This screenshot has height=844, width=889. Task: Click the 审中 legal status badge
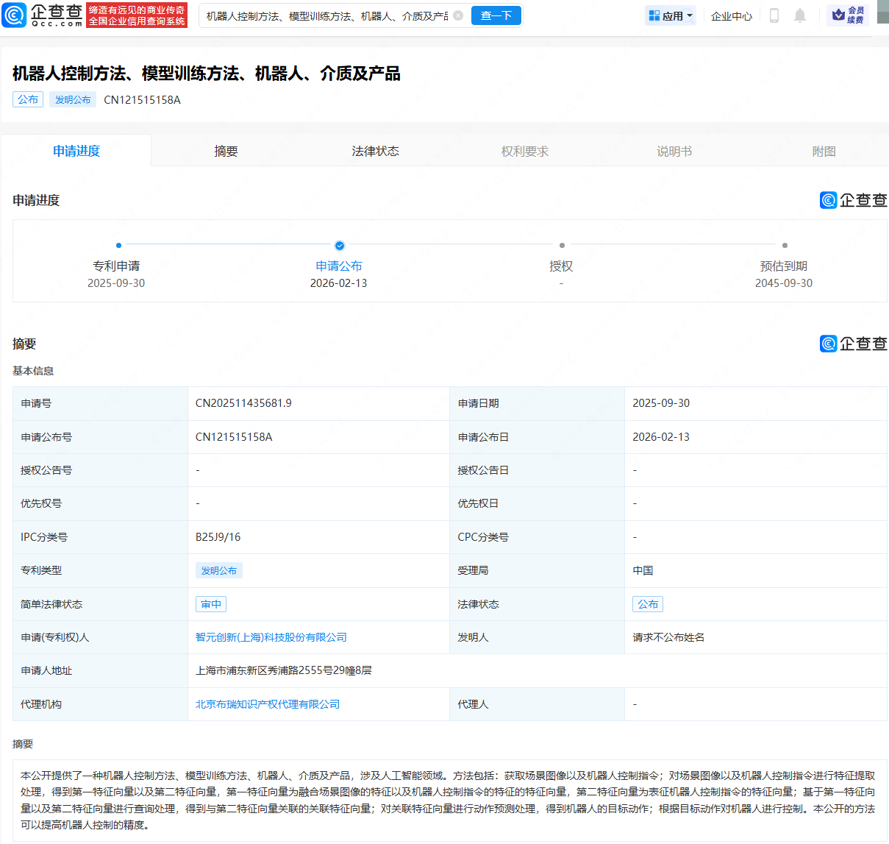(x=210, y=603)
